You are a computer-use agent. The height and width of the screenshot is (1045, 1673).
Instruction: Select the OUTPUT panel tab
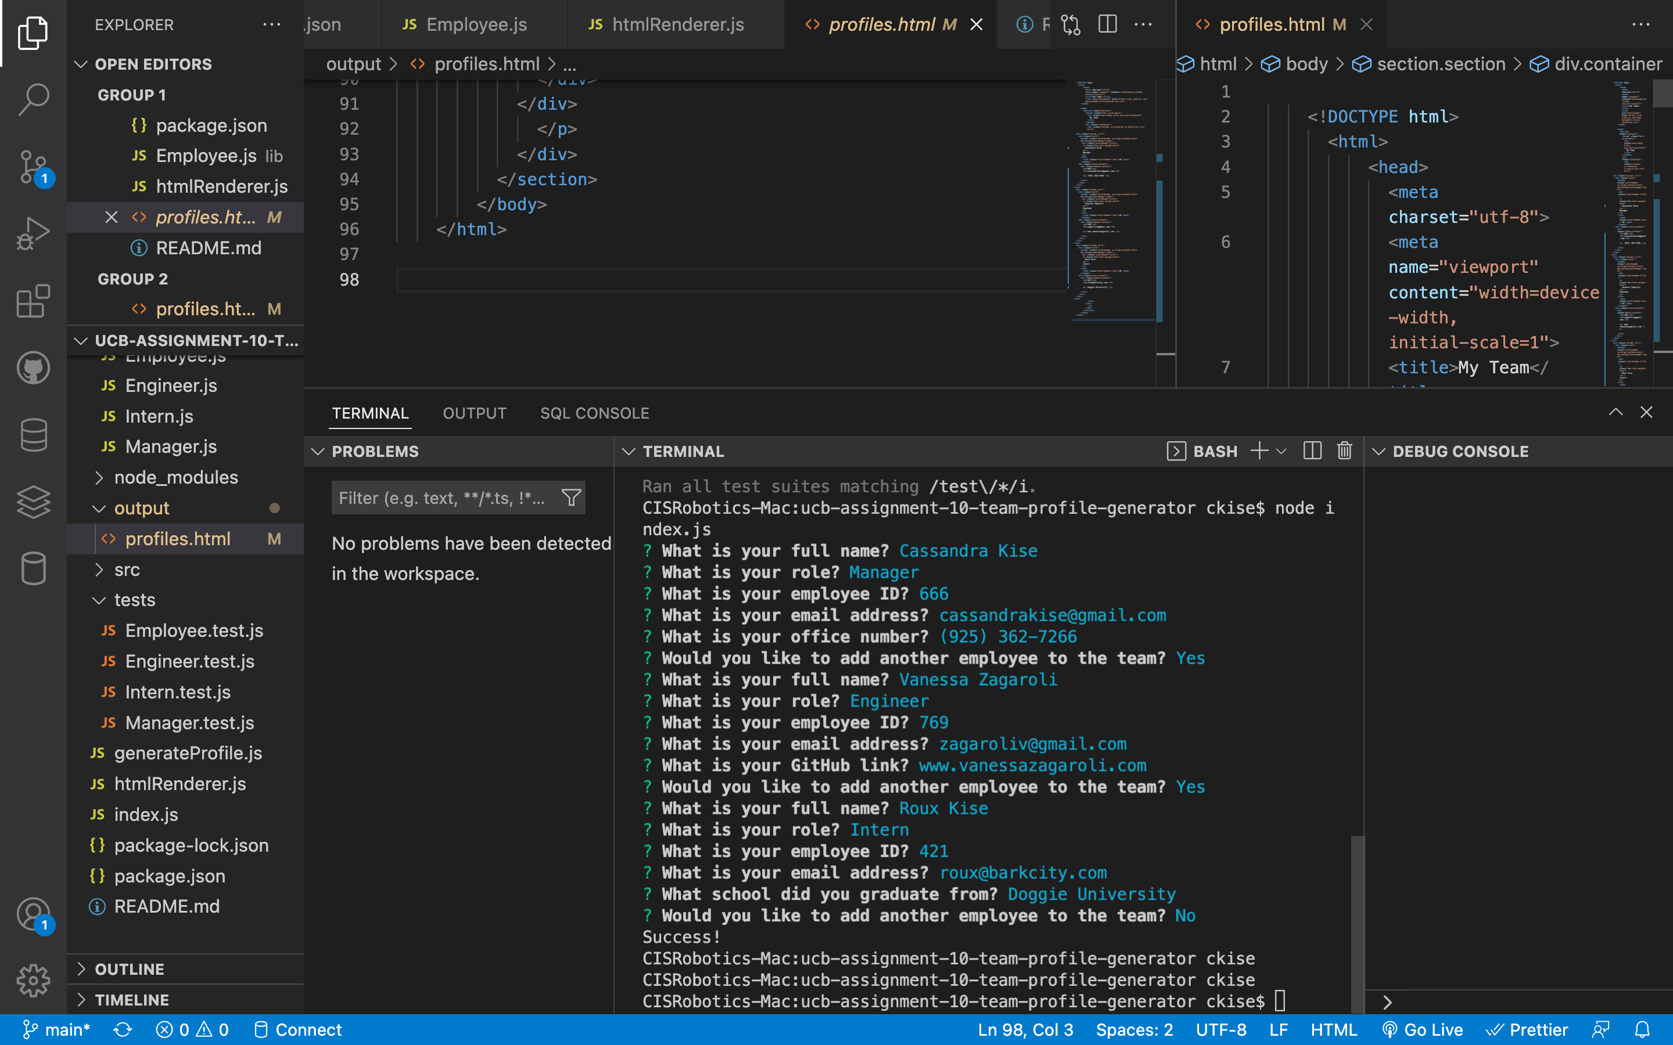[474, 413]
